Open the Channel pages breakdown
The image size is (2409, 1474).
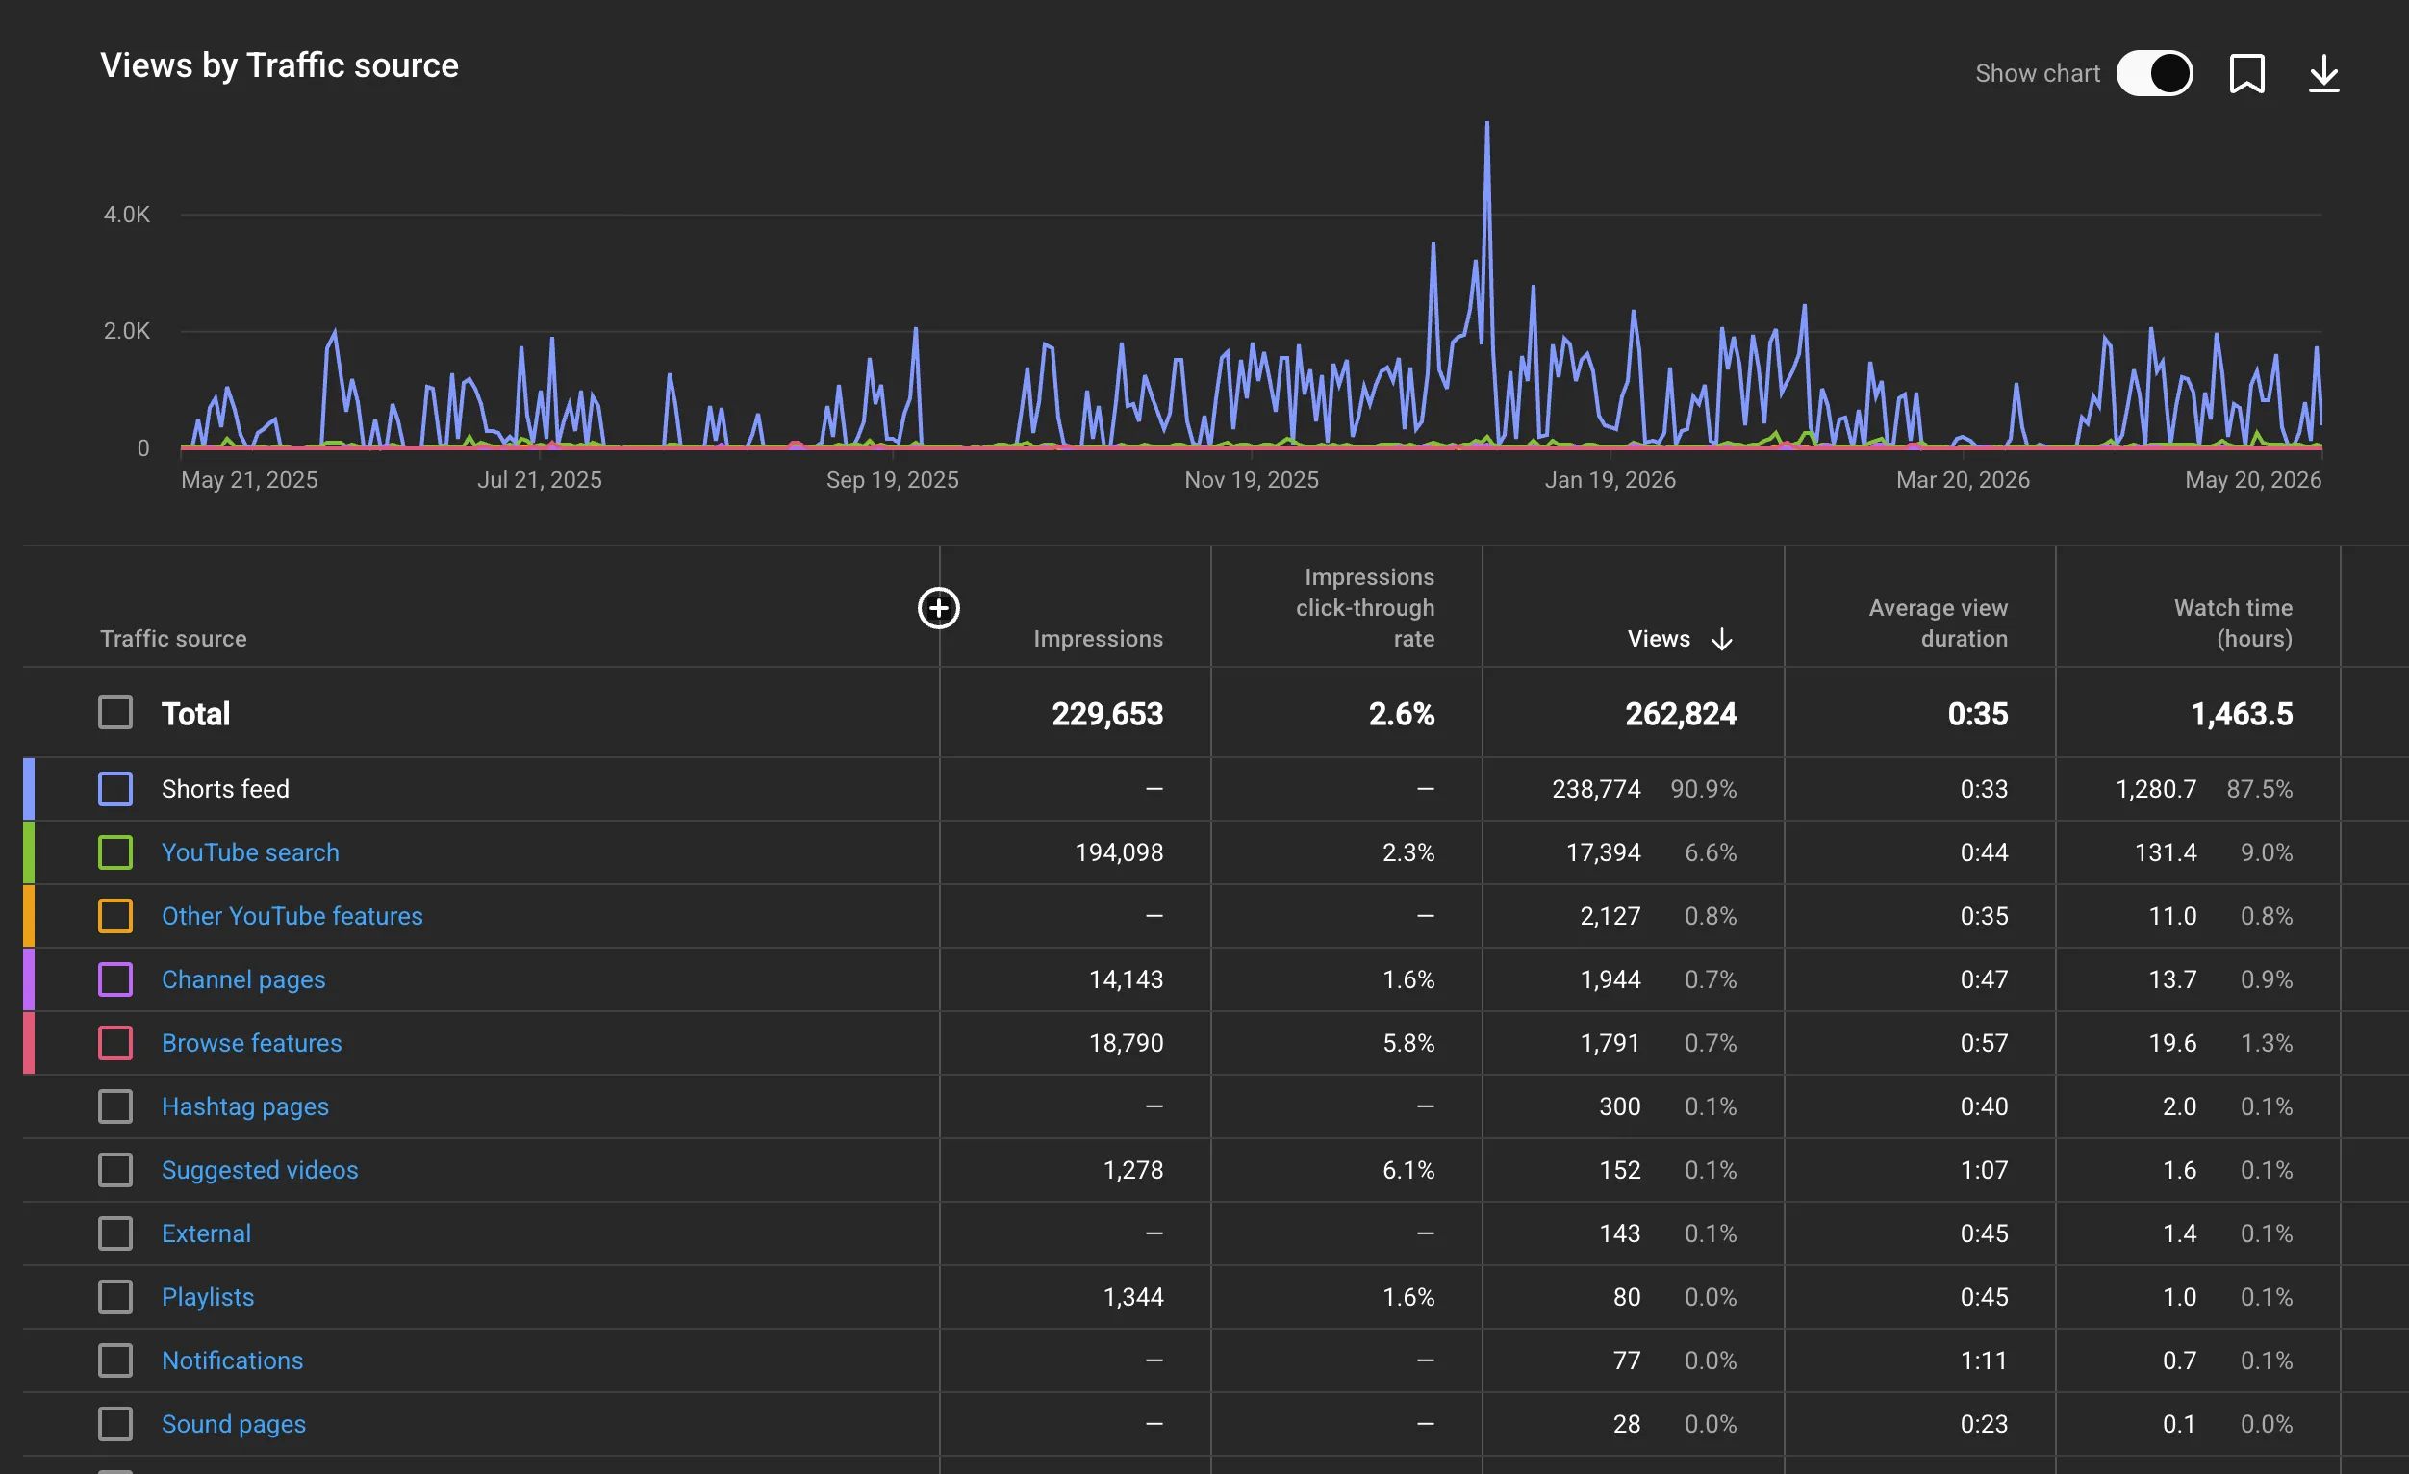(243, 979)
